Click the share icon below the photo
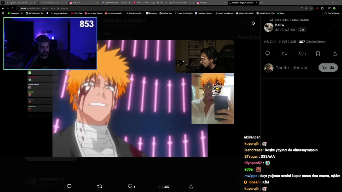The height and width of the screenshot is (192, 342). pos(191,186)
